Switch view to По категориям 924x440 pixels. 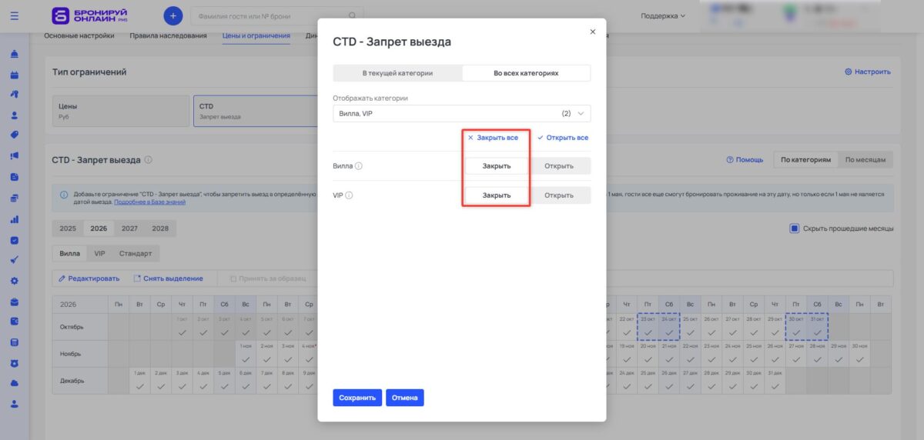(x=805, y=160)
